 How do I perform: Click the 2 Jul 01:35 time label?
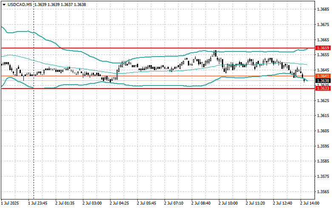tap(65, 203)
